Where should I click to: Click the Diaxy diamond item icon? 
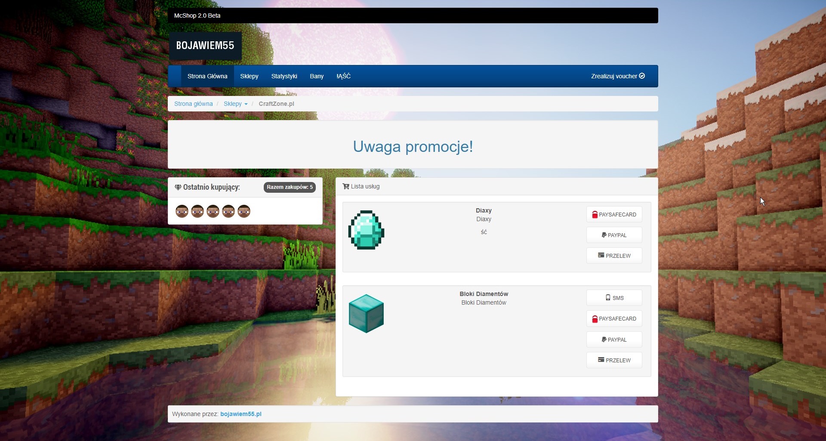pyautogui.click(x=366, y=230)
